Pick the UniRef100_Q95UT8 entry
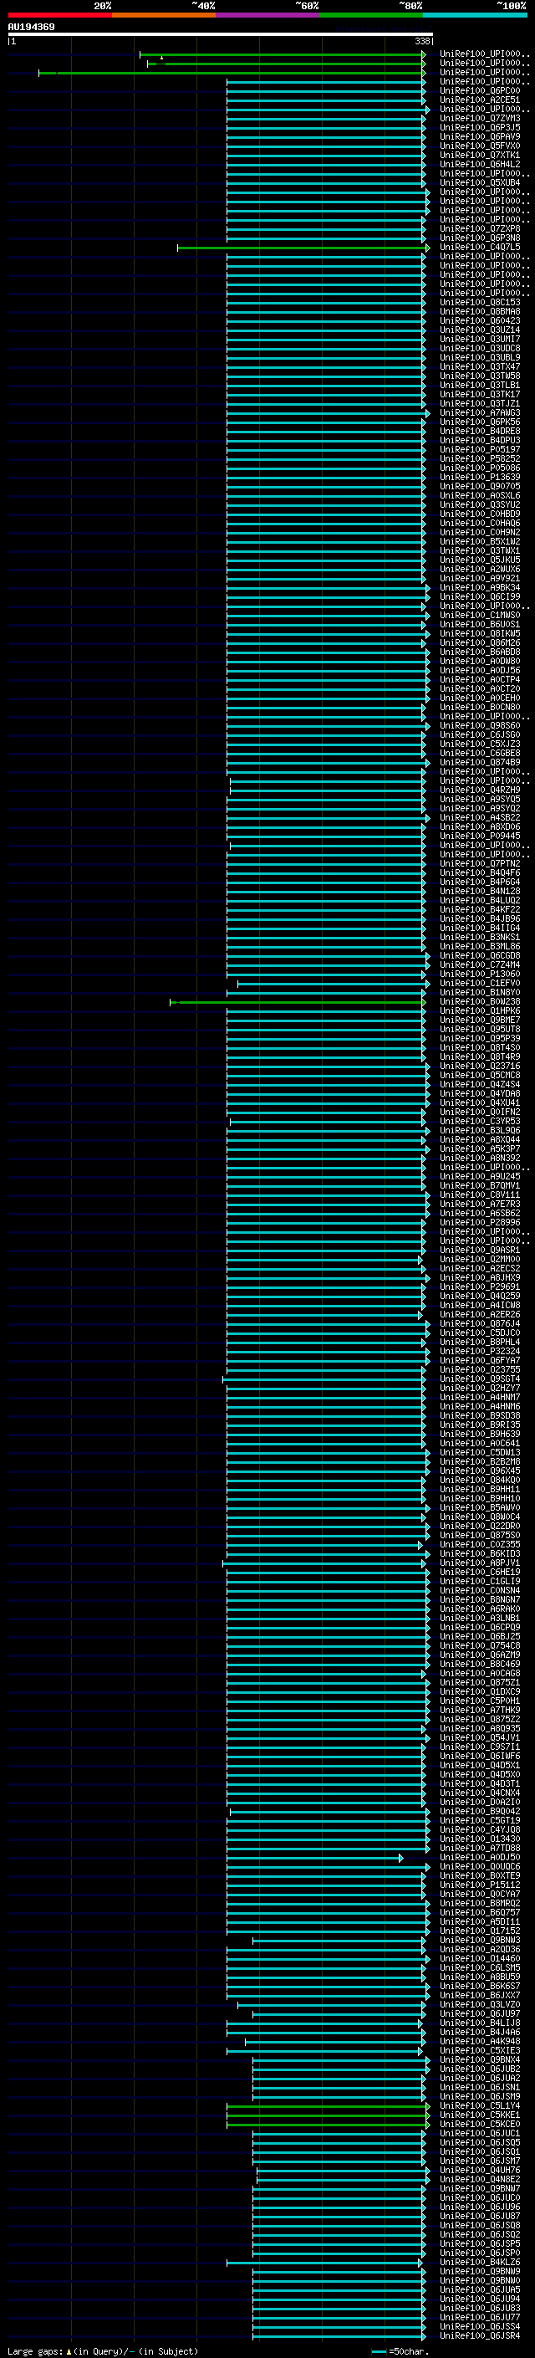Viewport: 535px width, 2358px height. [480, 1030]
